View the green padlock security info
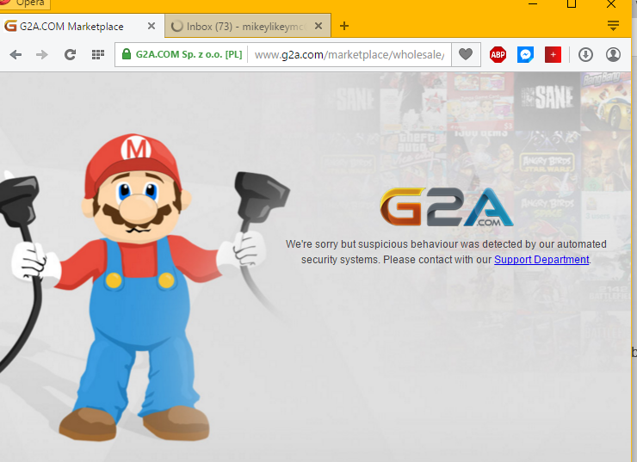This screenshot has height=462, width=637. tap(127, 54)
